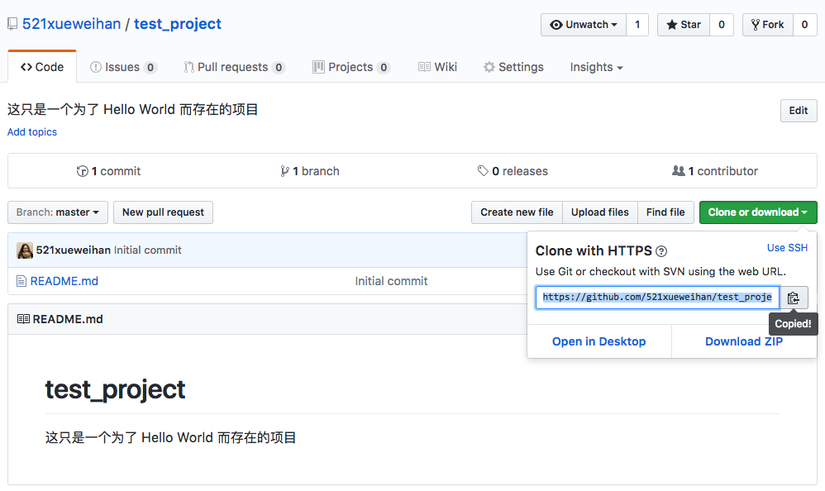
Task: Open the README.md file link
Action: click(64, 281)
